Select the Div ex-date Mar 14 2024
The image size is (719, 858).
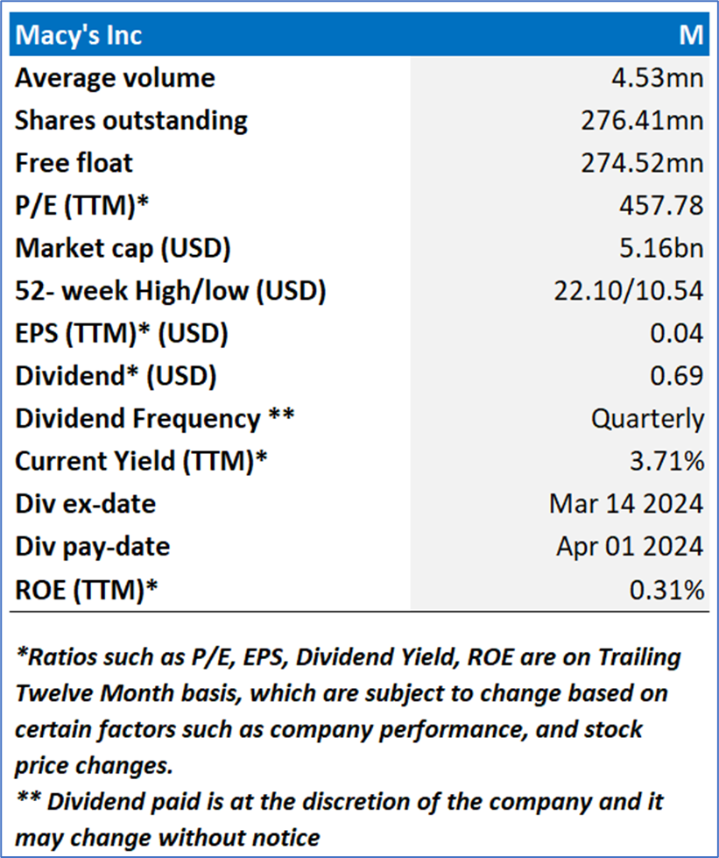pos(626,503)
